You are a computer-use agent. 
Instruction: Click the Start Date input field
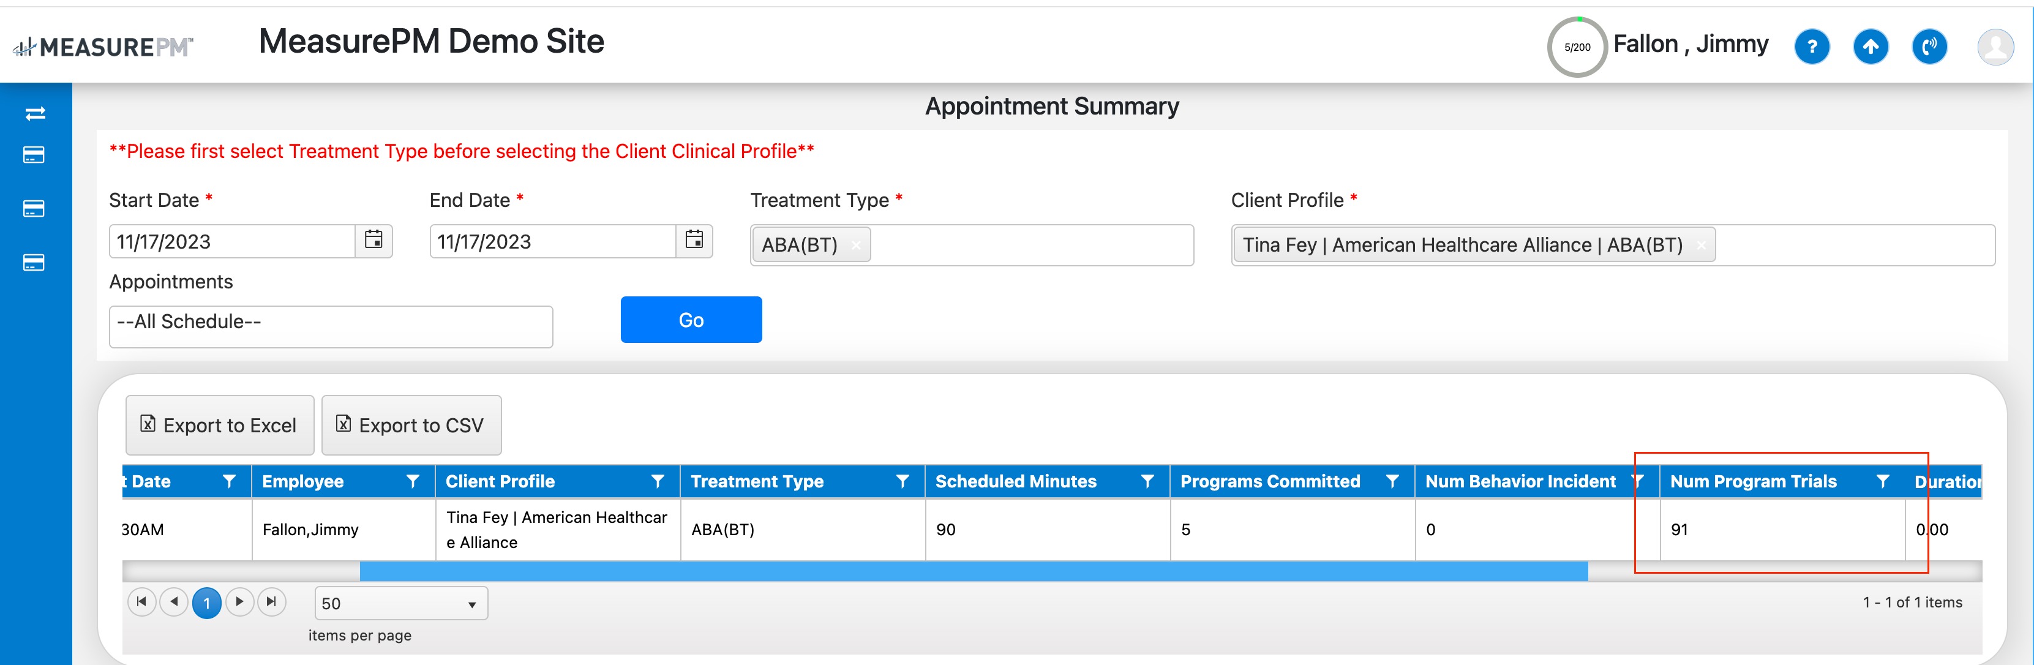231,242
